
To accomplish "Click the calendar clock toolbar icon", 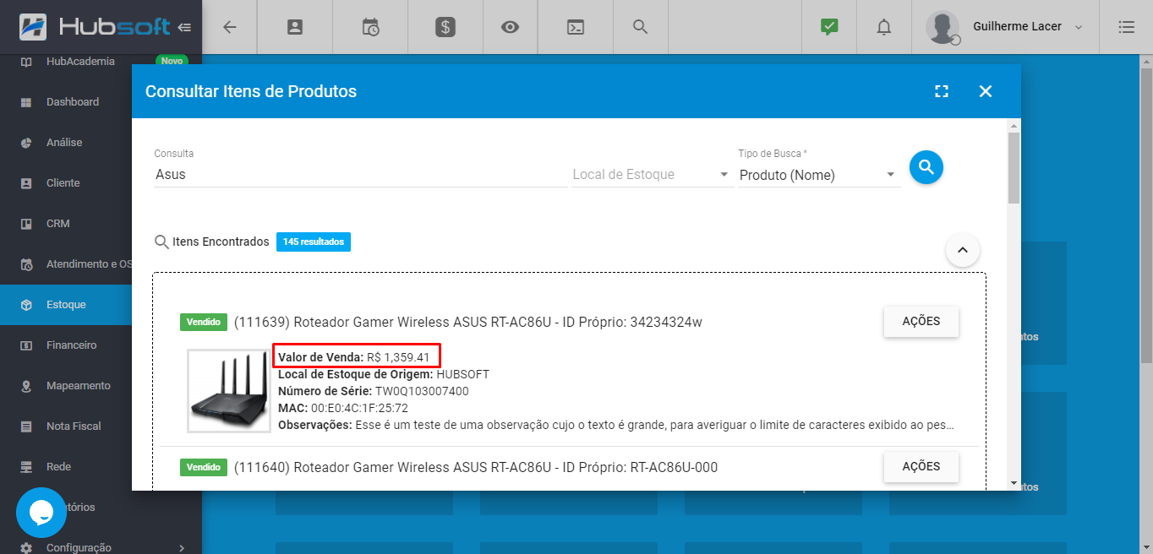I will click(x=370, y=27).
